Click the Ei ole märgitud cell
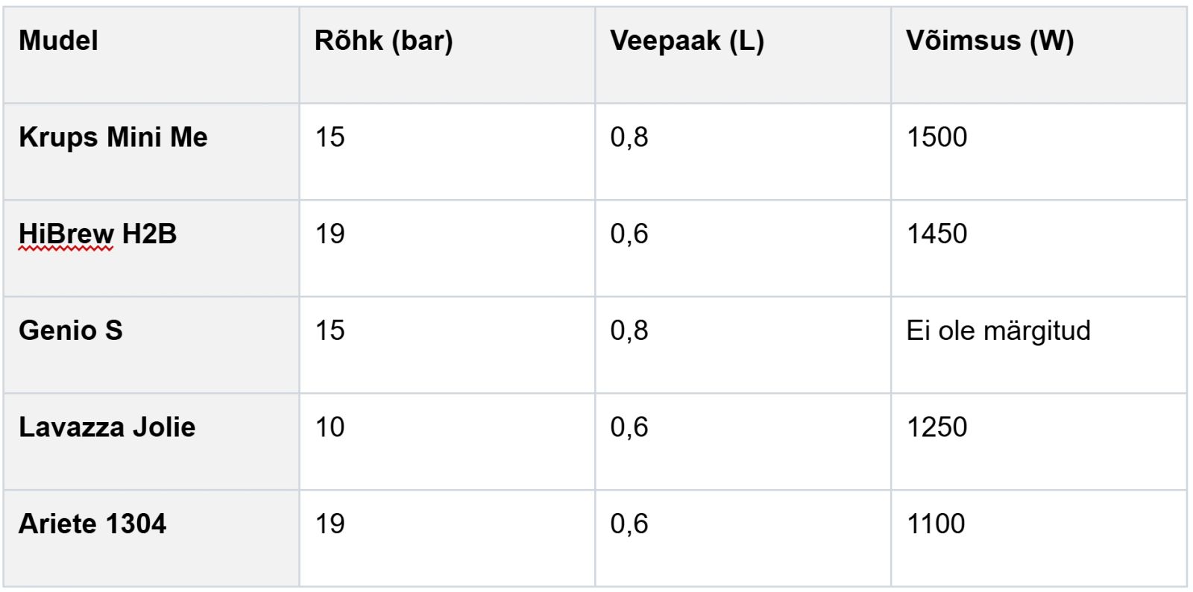This screenshot has width=1193, height=592. click(x=1039, y=345)
